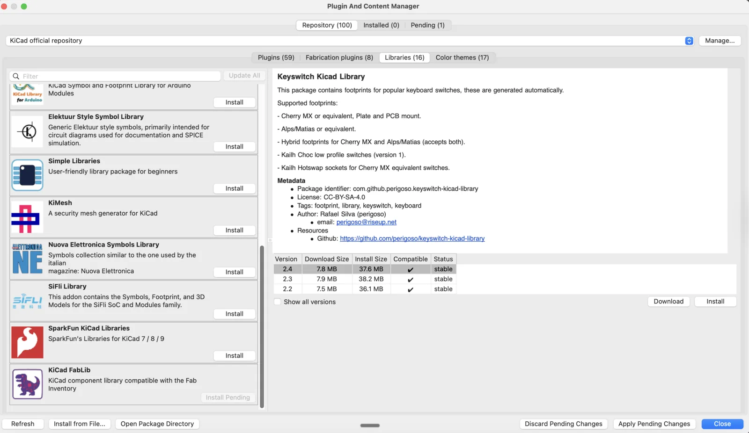
Task: Switch to the Installed (0) tab
Action: coord(381,25)
